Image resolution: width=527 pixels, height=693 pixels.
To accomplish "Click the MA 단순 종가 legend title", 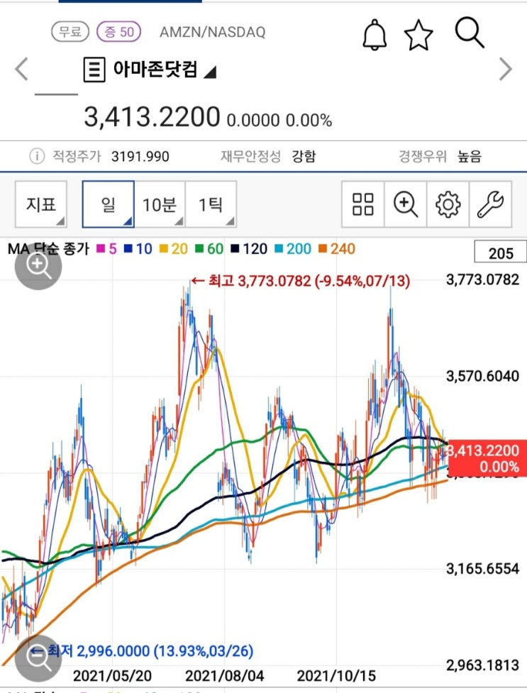I will click(x=48, y=249).
